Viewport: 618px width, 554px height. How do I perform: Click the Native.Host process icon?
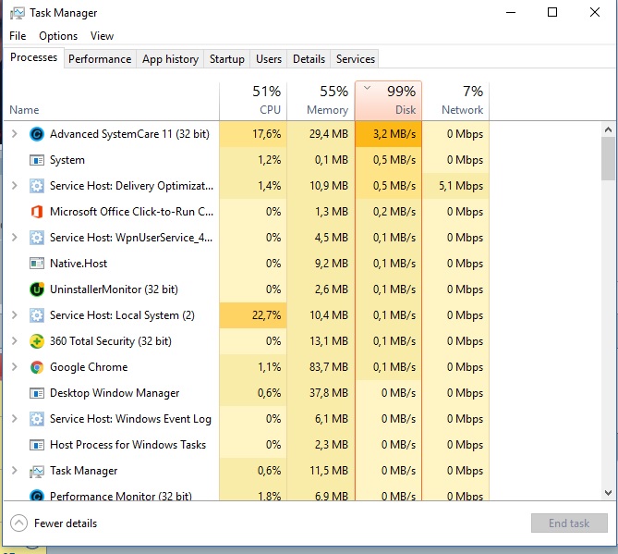(37, 264)
